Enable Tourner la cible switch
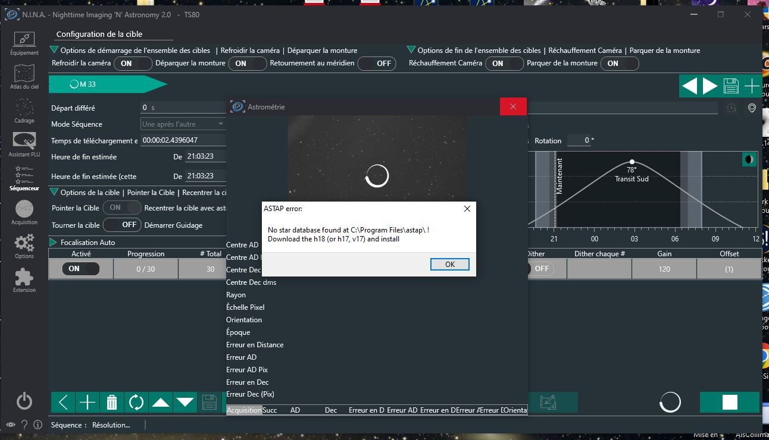The image size is (769, 440). [122, 225]
